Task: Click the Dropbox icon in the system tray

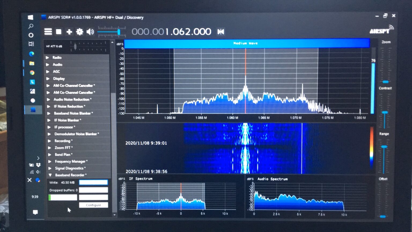Action: [38, 165]
